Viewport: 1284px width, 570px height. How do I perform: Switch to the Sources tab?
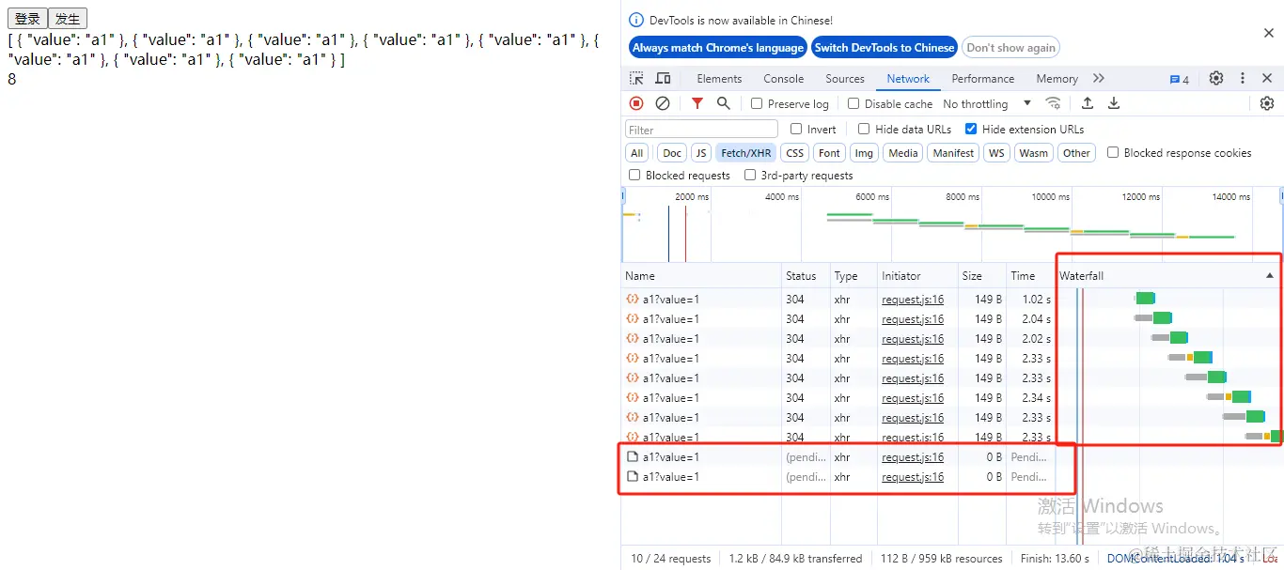pyautogui.click(x=845, y=79)
